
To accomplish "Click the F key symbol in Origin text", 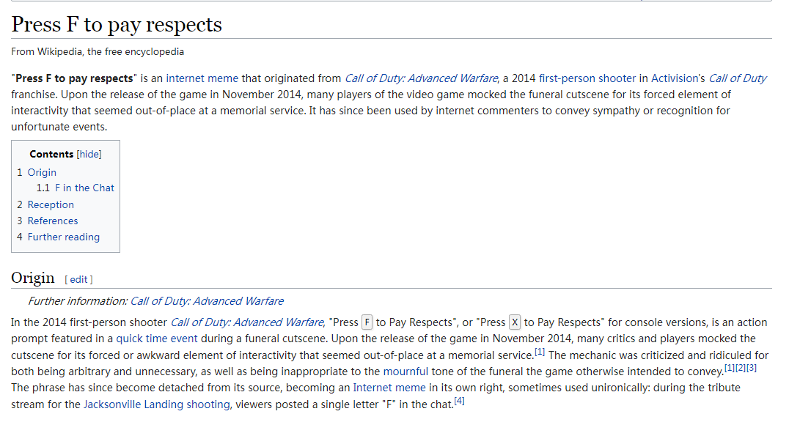I will click(x=367, y=322).
